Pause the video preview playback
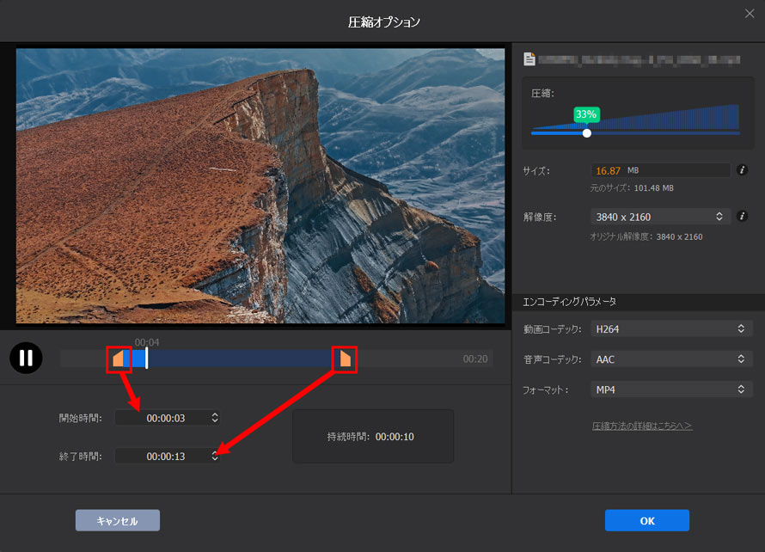 pos(26,358)
